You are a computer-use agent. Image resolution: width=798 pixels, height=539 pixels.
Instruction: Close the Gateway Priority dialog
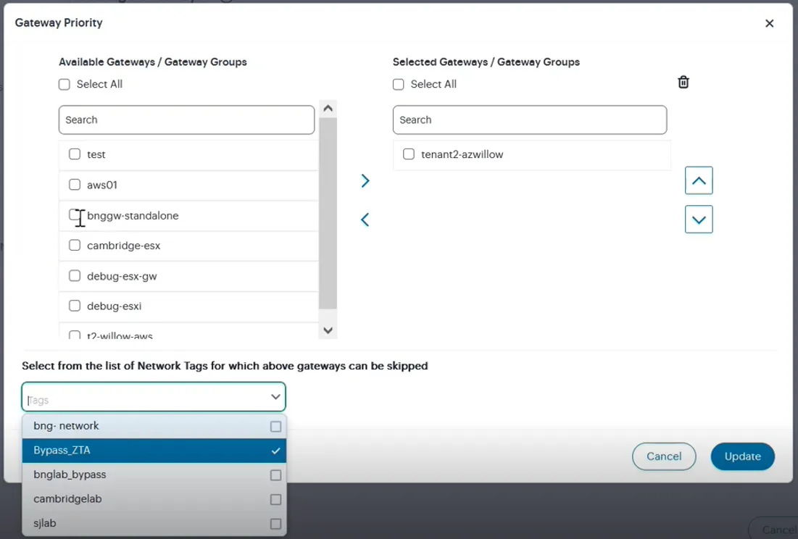[769, 23]
